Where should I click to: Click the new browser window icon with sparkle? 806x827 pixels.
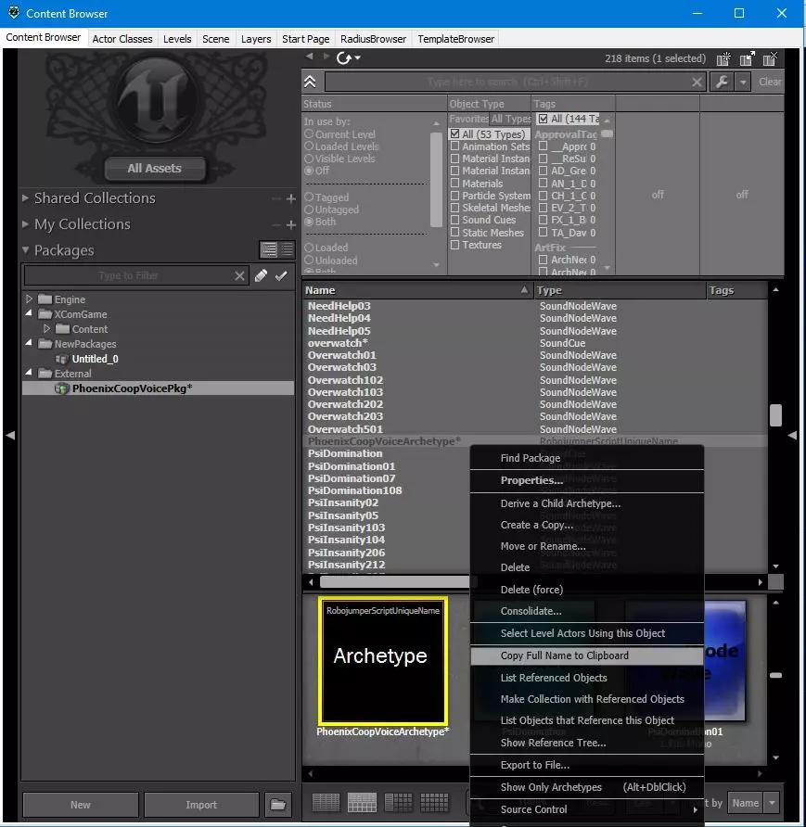723,58
